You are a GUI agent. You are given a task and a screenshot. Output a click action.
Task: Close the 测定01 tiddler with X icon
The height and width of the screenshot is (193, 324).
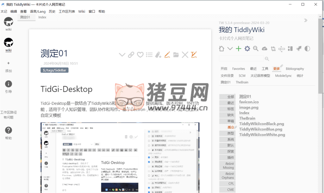[x=185, y=55]
